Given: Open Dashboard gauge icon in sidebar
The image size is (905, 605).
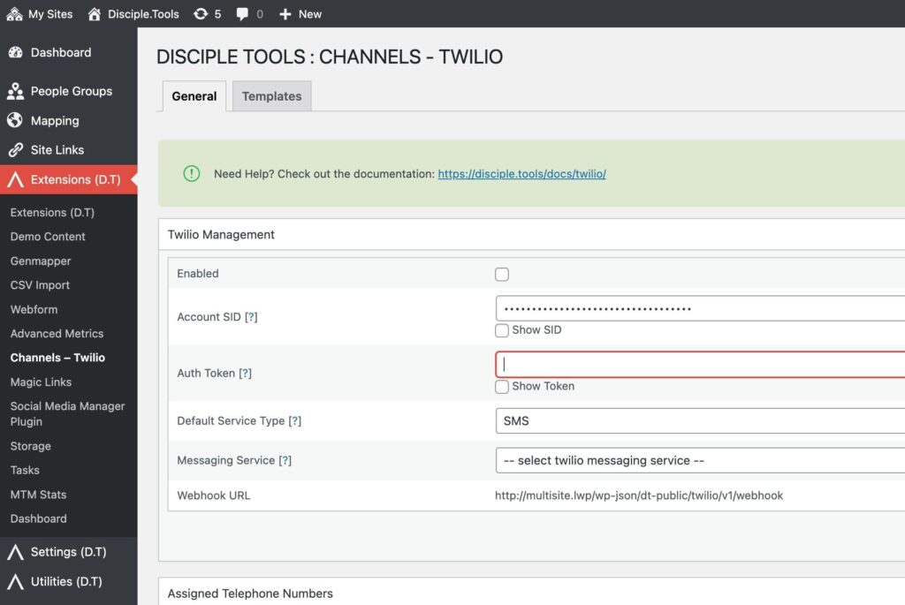Looking at the screenshot, I should (15, 53).
